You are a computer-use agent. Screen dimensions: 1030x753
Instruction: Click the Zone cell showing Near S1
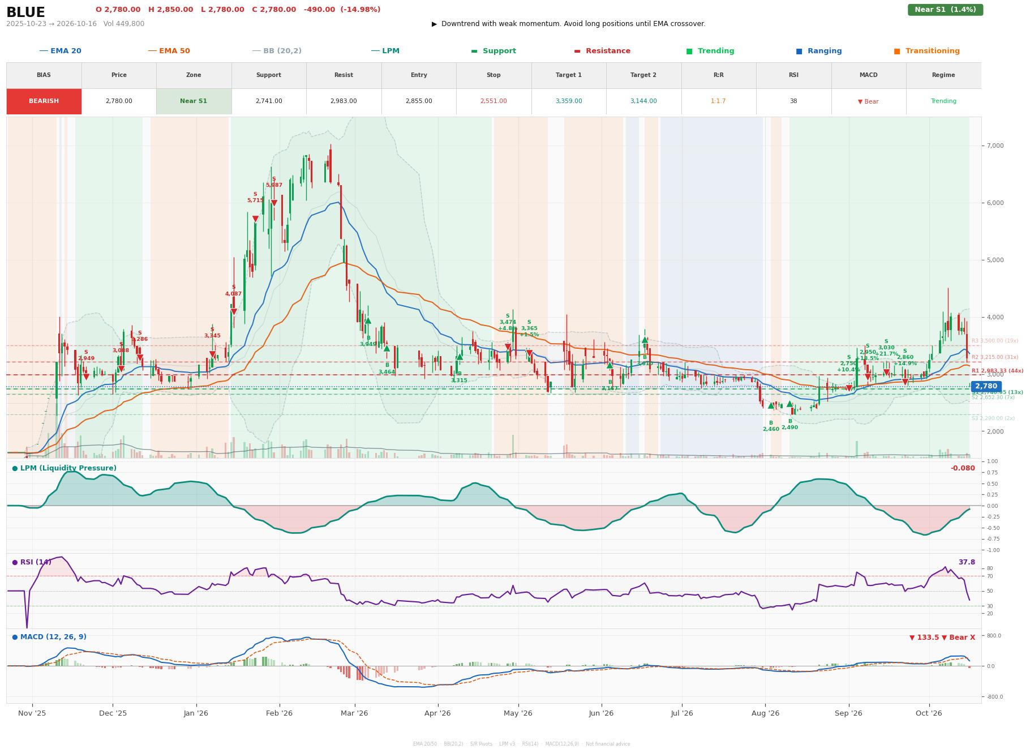pyautogui.click(x=194, y=101)
